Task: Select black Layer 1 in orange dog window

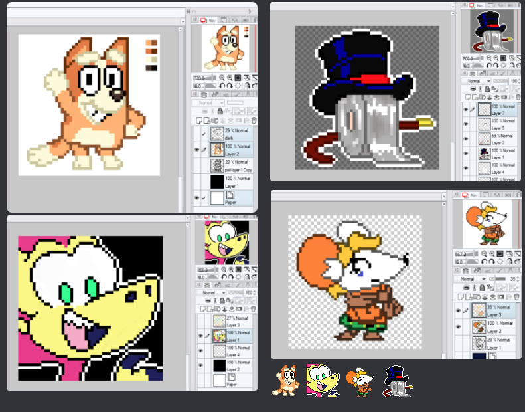Action: click(x=231, y=181)
